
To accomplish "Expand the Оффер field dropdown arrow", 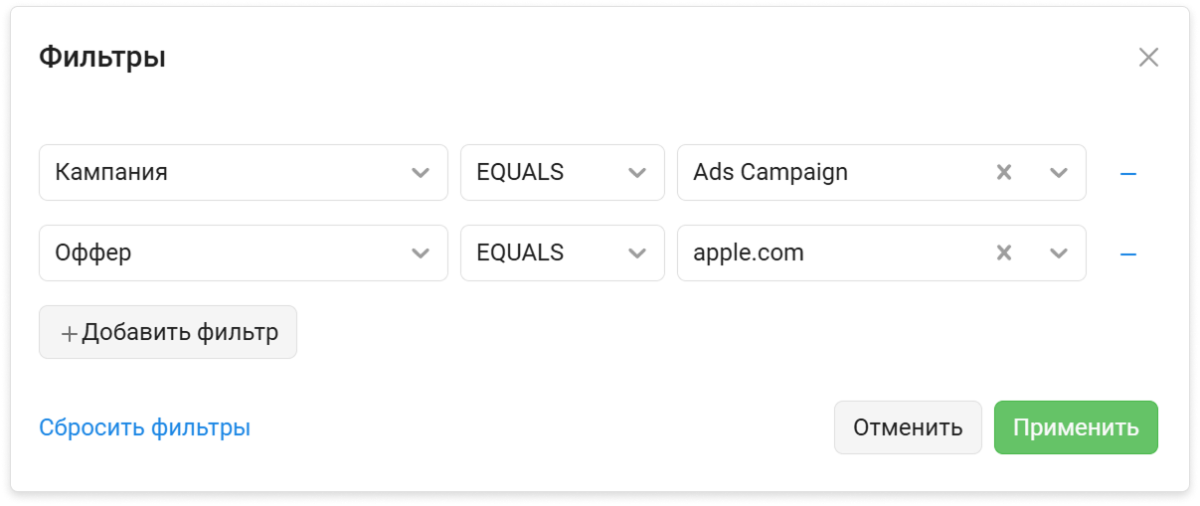I will (421, 253).
